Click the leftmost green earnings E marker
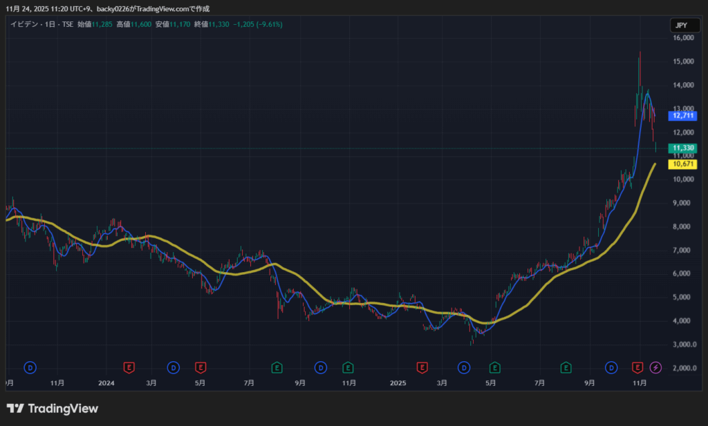Image resolution: width=708 pixels, height=426 pixels. [277, 367]
